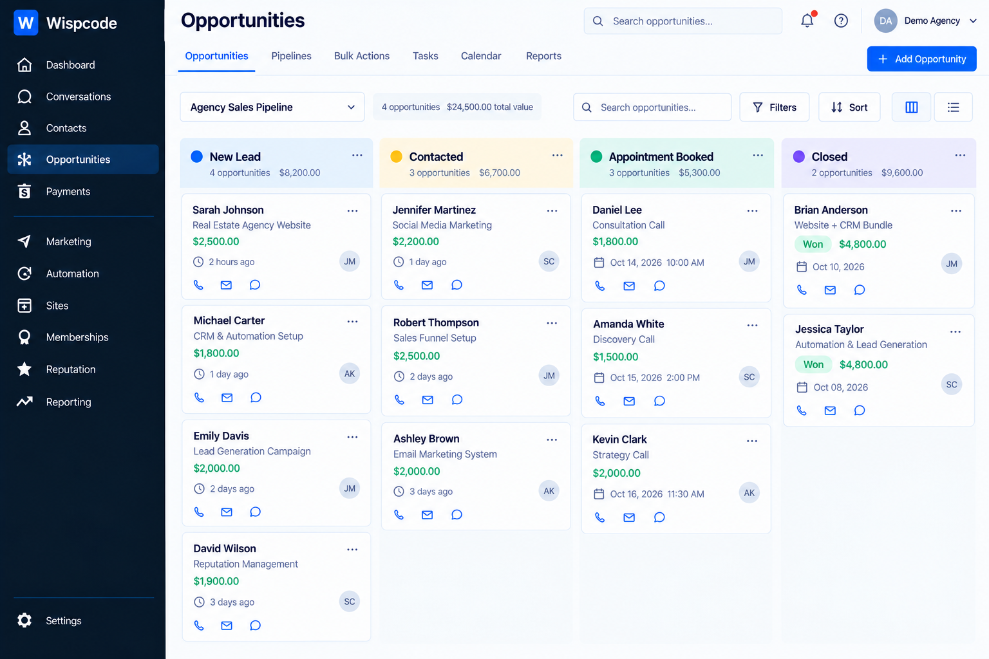
Task: Switch to the Bulk Actions tab
Action: (362, 56)
